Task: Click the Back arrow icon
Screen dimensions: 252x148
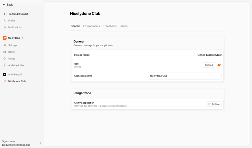Action: pos(4,5)
